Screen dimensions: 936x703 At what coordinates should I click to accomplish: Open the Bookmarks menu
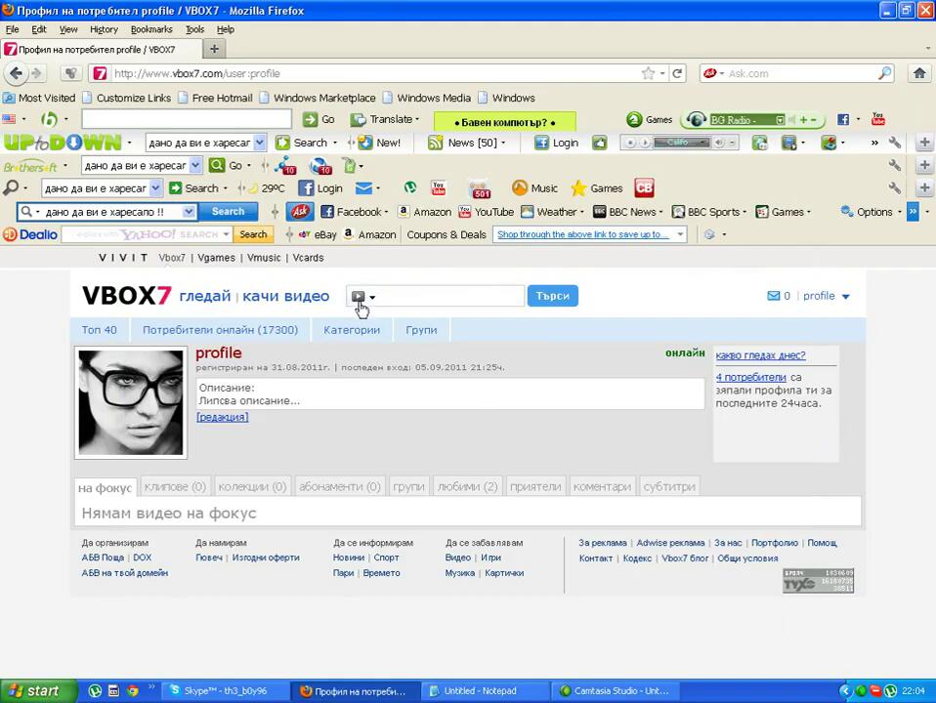coord(150,29)
